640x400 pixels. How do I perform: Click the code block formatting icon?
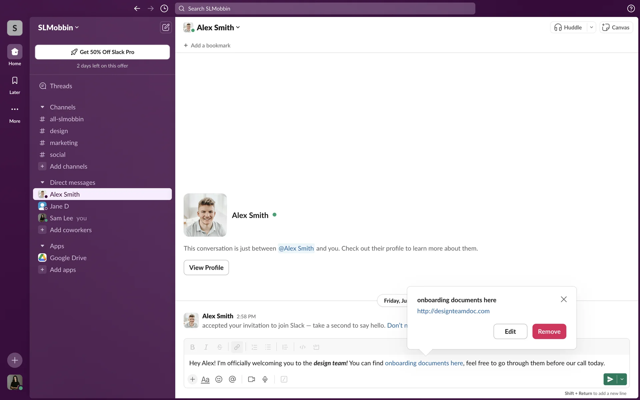(316, 347)
